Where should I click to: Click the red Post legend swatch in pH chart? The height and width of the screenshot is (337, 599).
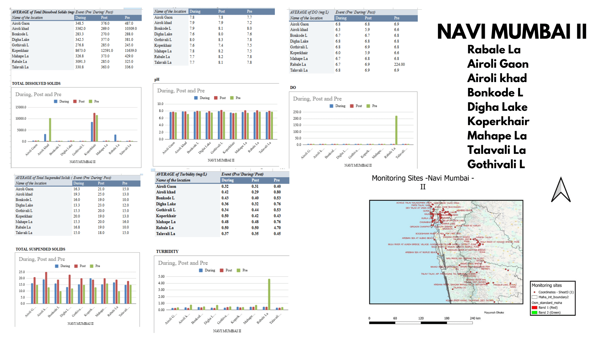click(216, 98)
